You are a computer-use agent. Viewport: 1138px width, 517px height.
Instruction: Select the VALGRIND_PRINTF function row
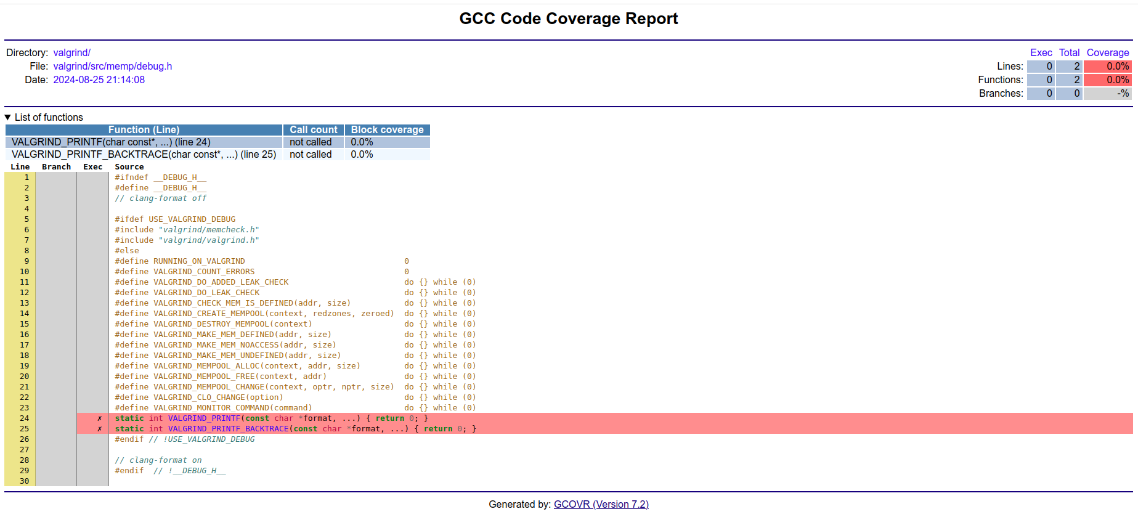111,142
